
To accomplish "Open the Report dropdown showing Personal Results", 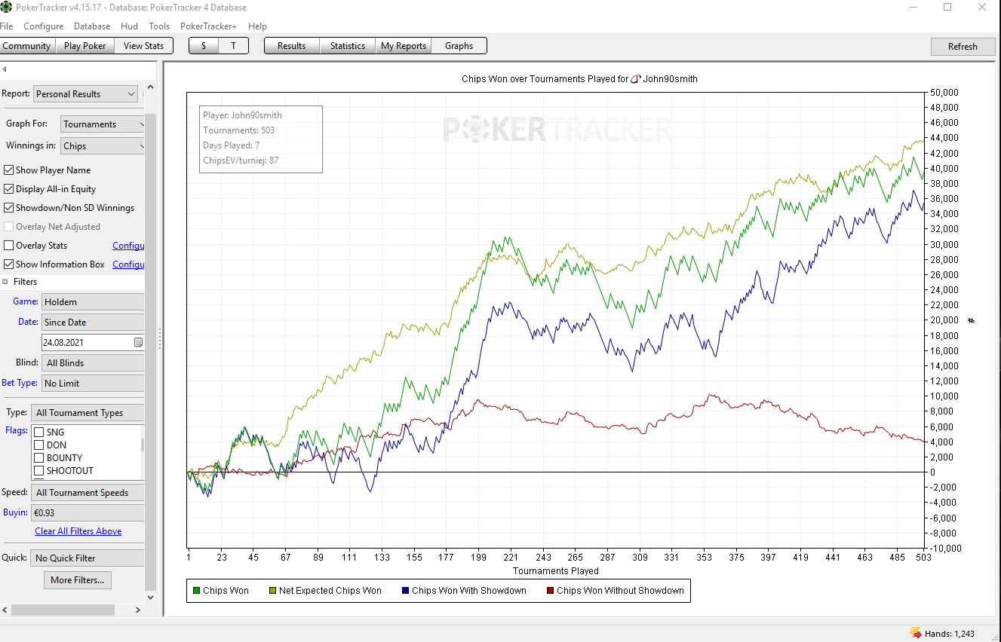I will click(85, 94).
